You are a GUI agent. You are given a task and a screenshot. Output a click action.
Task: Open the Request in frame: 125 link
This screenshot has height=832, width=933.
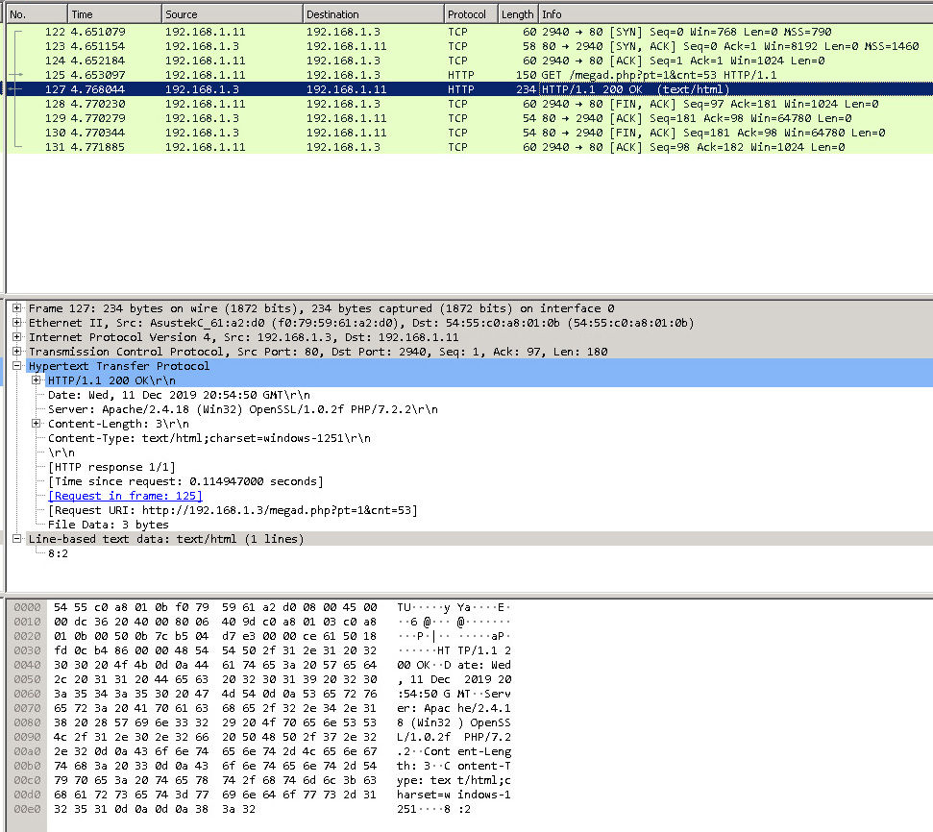(x=125, y=496)
